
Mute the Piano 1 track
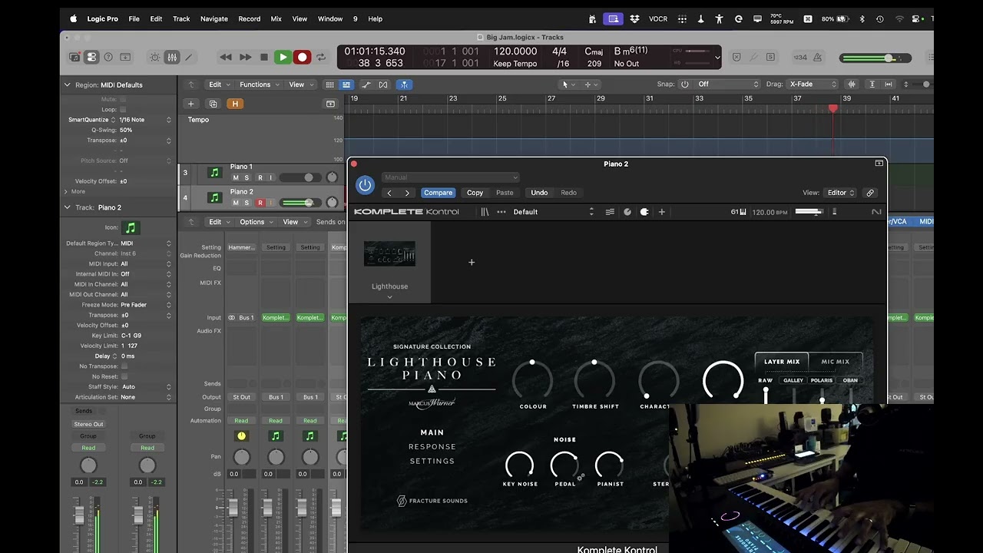coord(236,177)
